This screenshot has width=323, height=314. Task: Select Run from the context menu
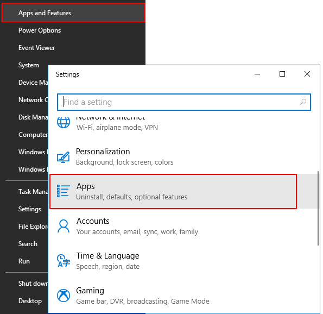tap(24, 261)
